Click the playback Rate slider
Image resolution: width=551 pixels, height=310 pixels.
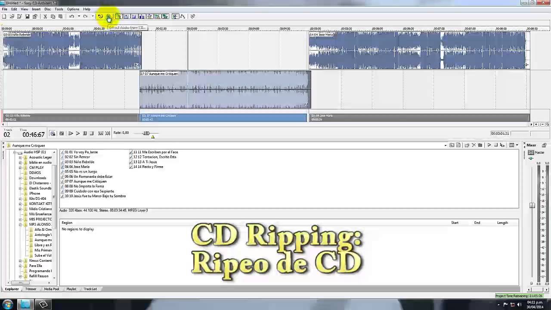tap(146, 133)
